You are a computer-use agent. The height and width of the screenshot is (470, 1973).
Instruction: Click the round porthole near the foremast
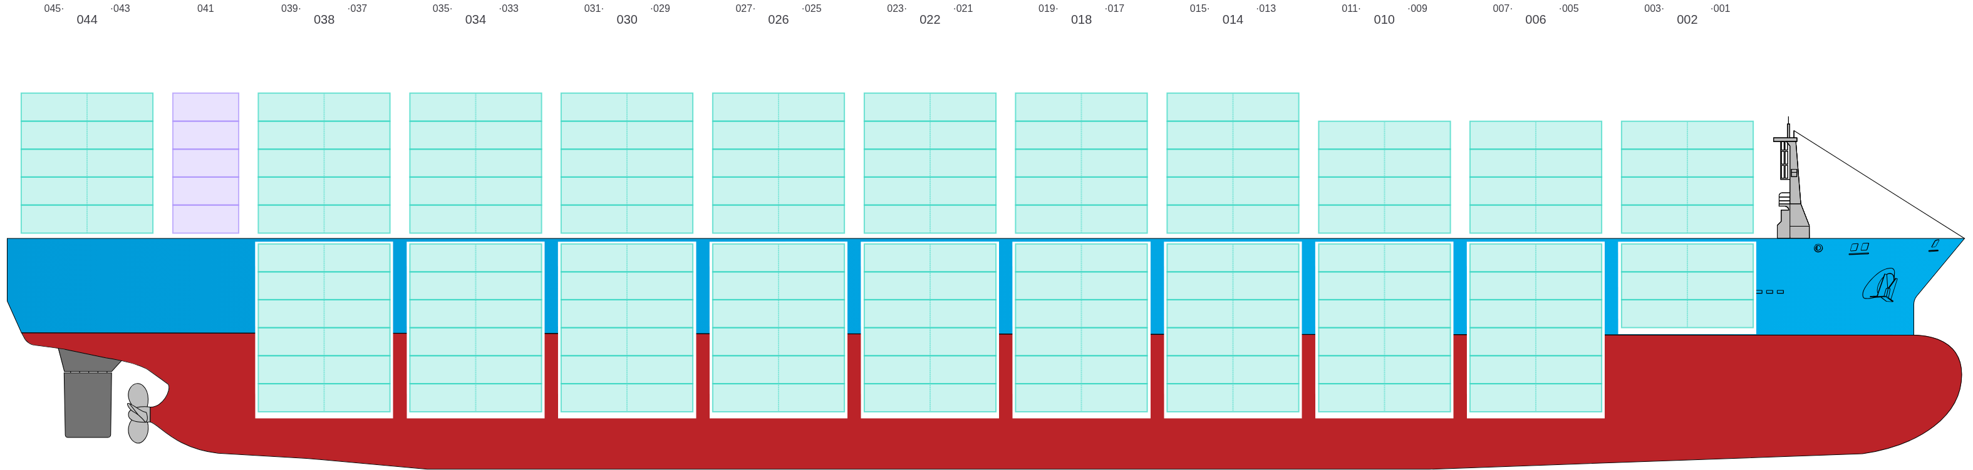click(x=1818, y=248)
